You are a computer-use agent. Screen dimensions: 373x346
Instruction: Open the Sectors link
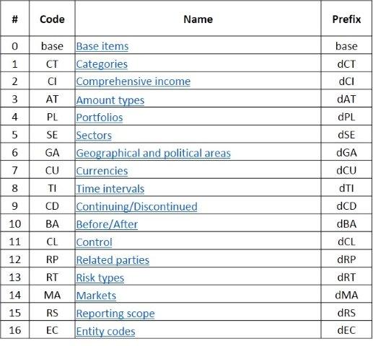coord(94,136)
